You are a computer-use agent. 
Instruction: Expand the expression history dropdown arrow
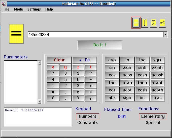pos(165,35)
